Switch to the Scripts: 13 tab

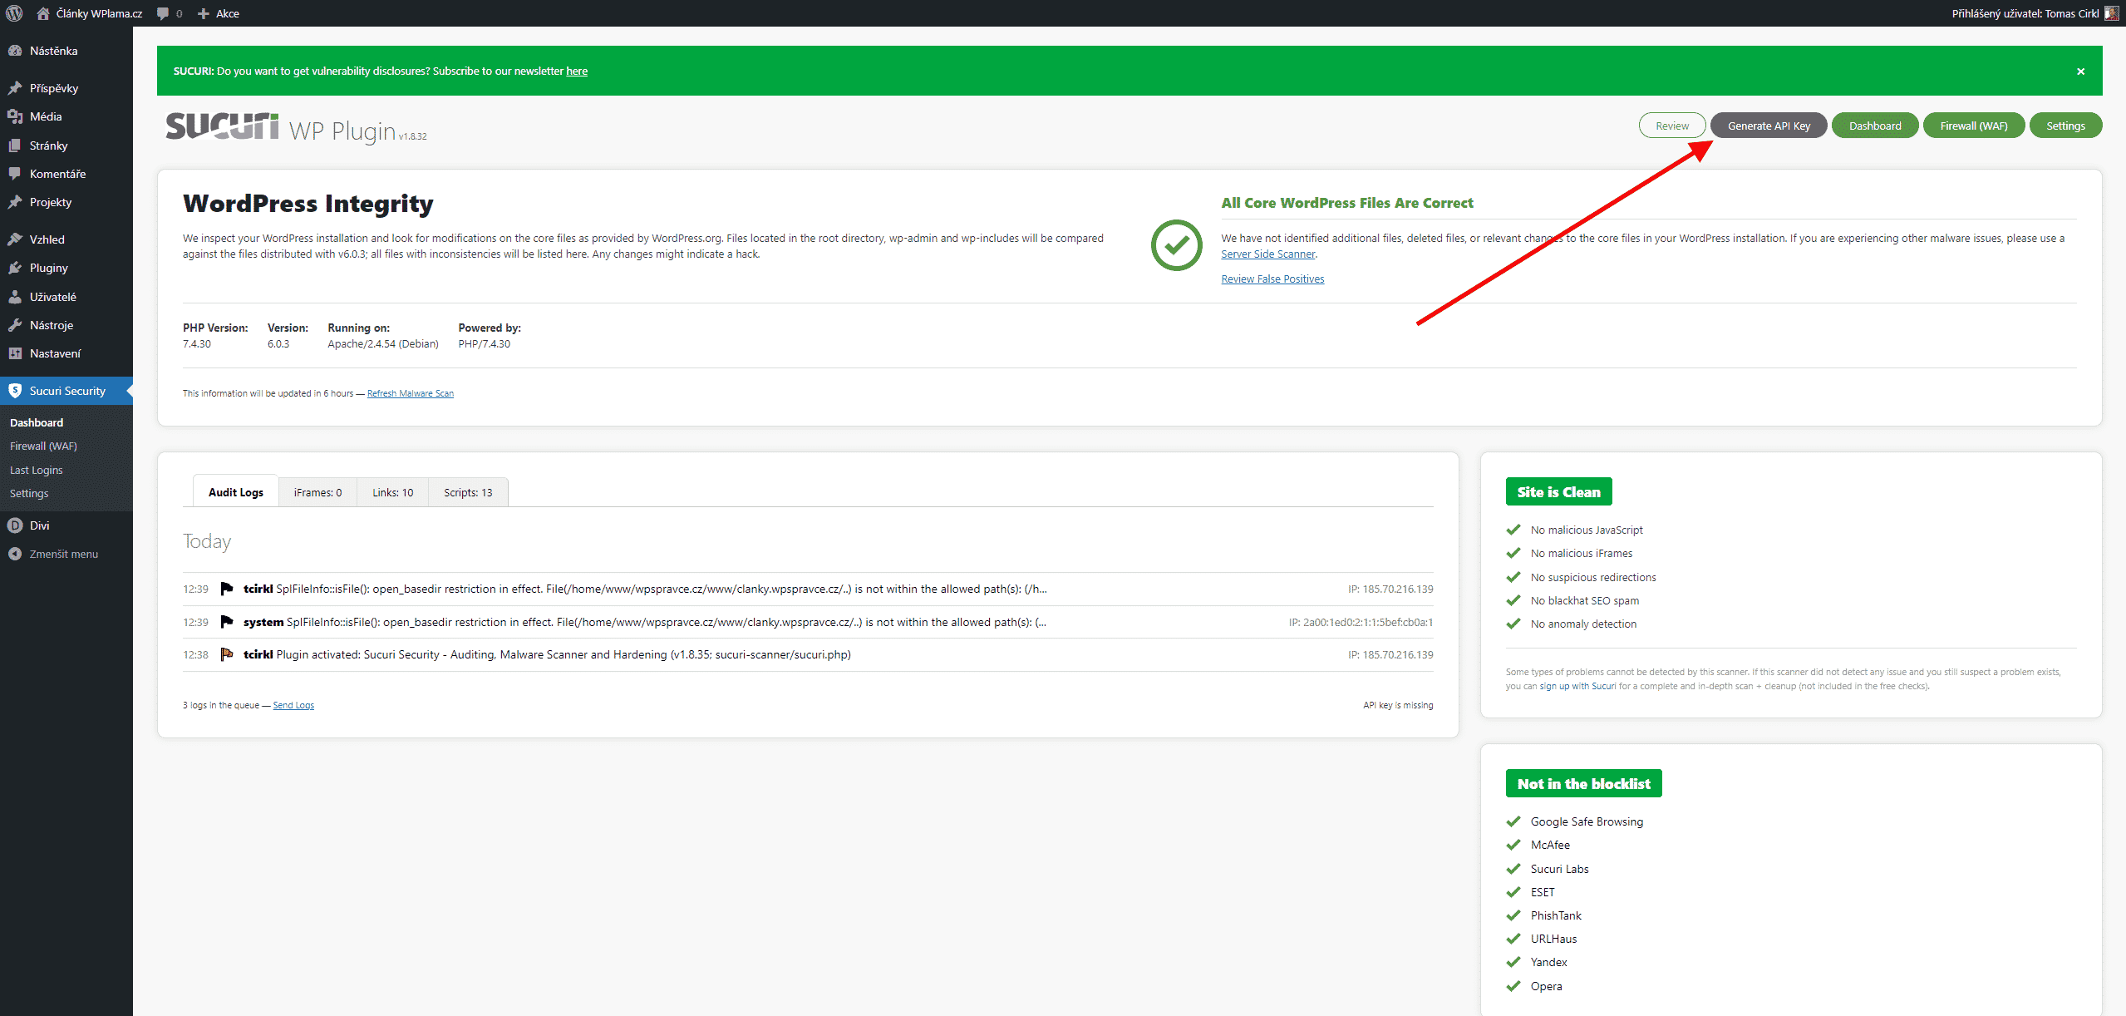pos(468,492)
